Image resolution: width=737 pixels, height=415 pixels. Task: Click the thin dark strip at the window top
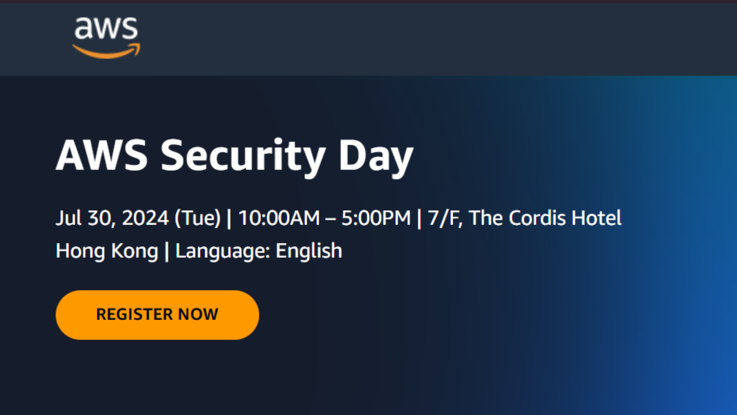[x=368, y=1]
